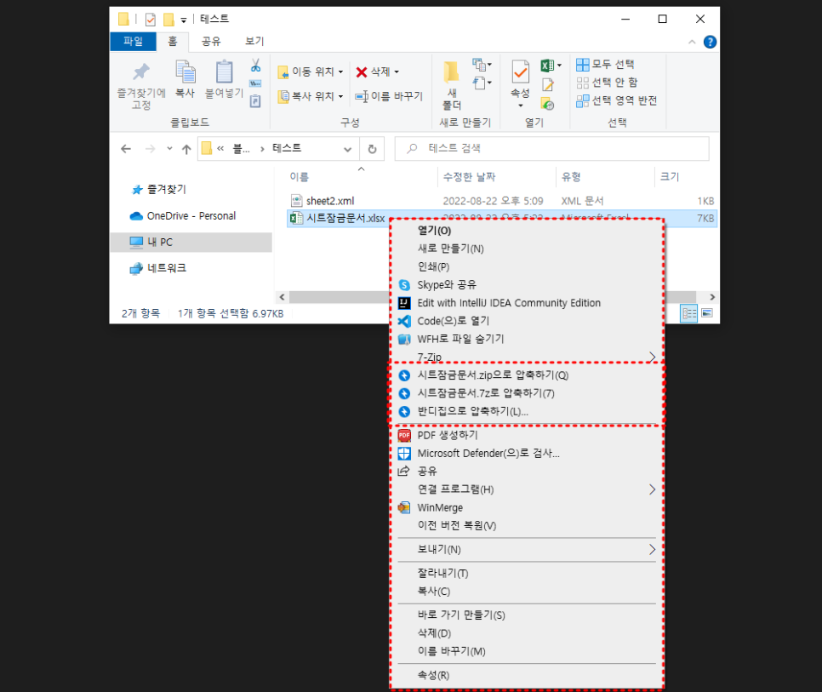Click the Paste shortcut icon

point(255,100)
